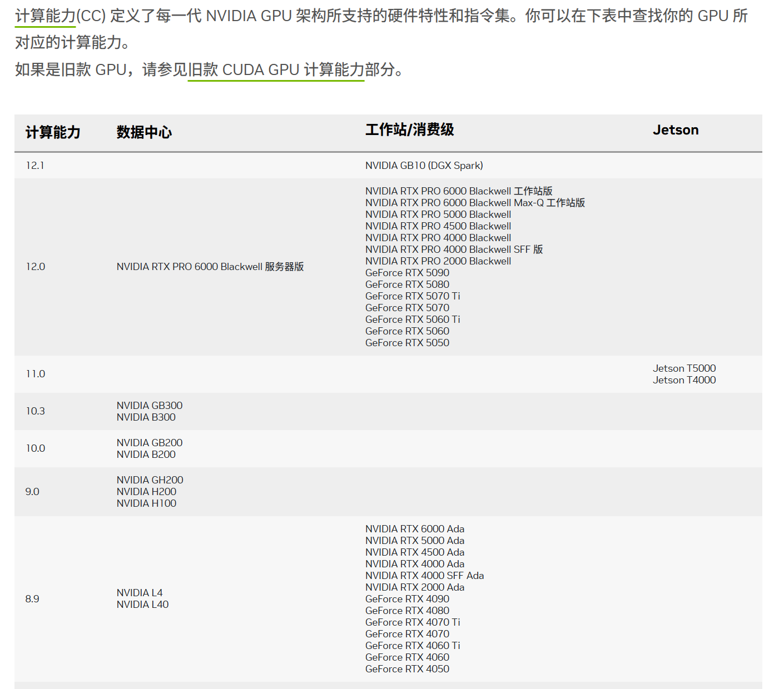Click GeForce RTX 4070 Ti entry
This screenshot has width=774, height=689.
tap(413, 622)
